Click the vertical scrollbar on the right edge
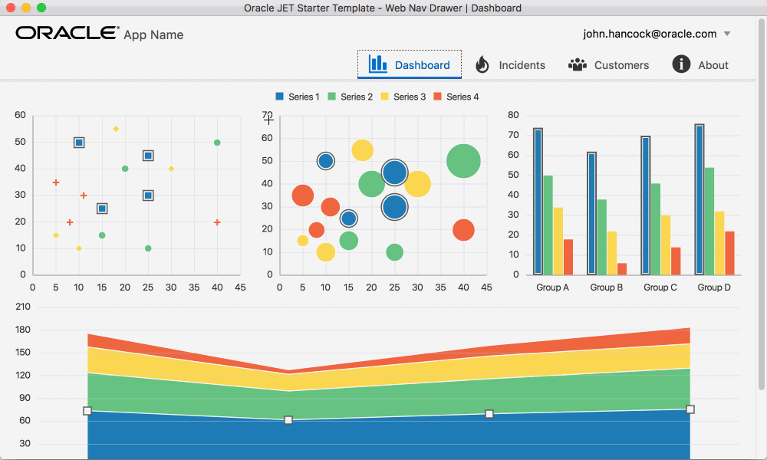The width and height of the screenshot is (767, 460). 761,205
